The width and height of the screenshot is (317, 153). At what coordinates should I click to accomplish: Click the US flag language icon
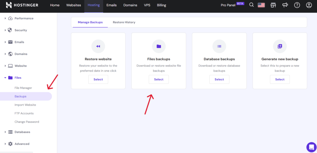(x=261, y=5)
